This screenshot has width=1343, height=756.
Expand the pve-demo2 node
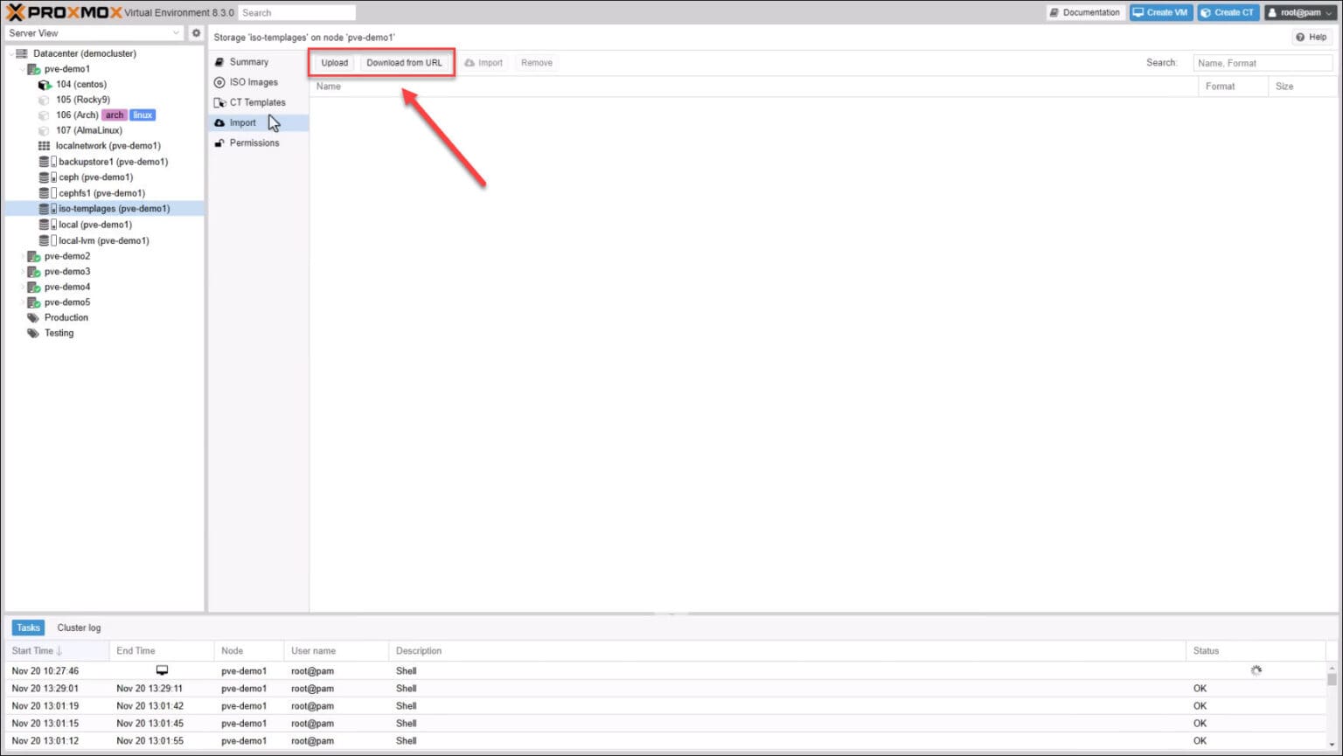23,256
